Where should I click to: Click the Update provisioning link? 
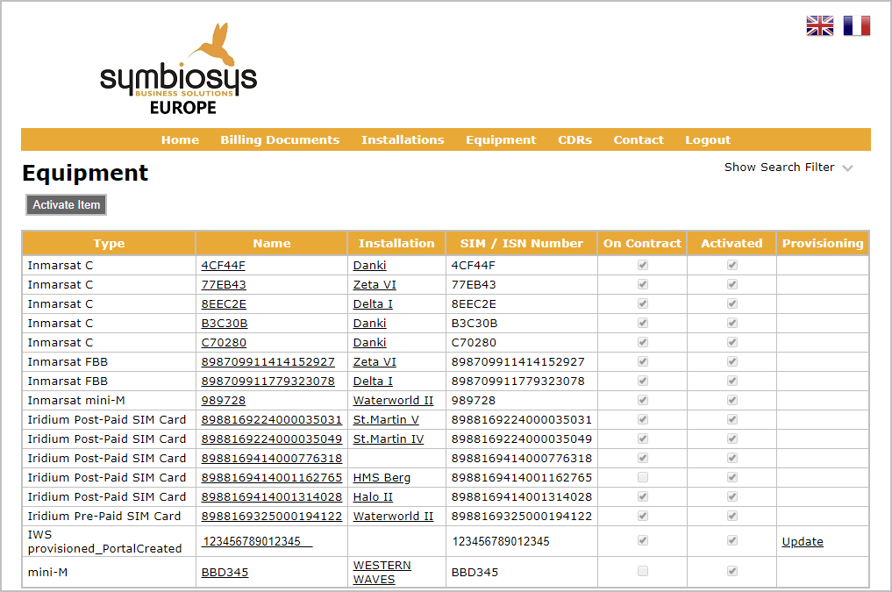pyautogui.click(x=803, y=541)
